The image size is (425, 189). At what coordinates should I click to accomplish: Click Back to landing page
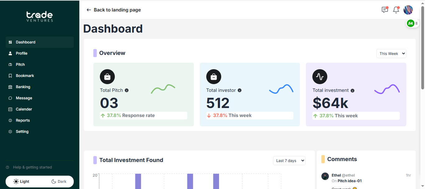[114, 10]
